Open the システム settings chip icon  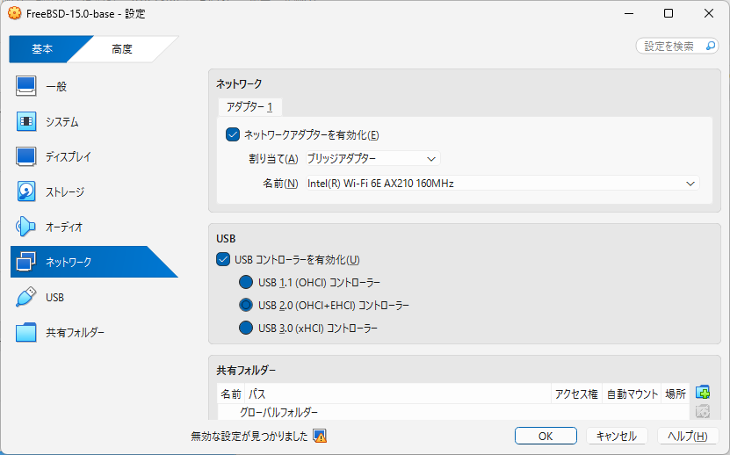[26, 121]
